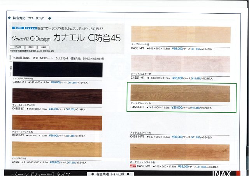Click the ¥36,000 price in C45S1-K1 row
This screenshot has height=176, width=249.
pos(56,83)
